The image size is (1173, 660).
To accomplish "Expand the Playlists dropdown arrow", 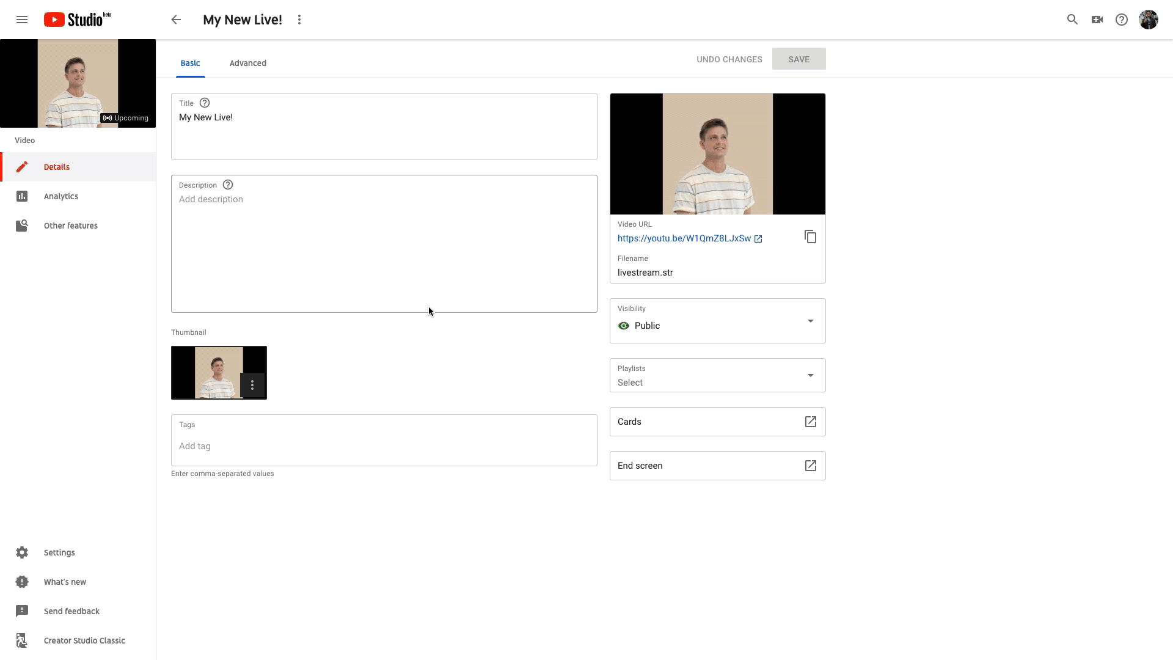I will tap(811, 375).
